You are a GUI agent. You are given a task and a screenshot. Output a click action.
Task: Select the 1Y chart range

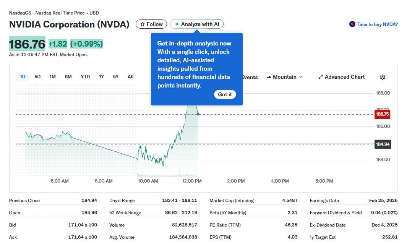(101, 76)
